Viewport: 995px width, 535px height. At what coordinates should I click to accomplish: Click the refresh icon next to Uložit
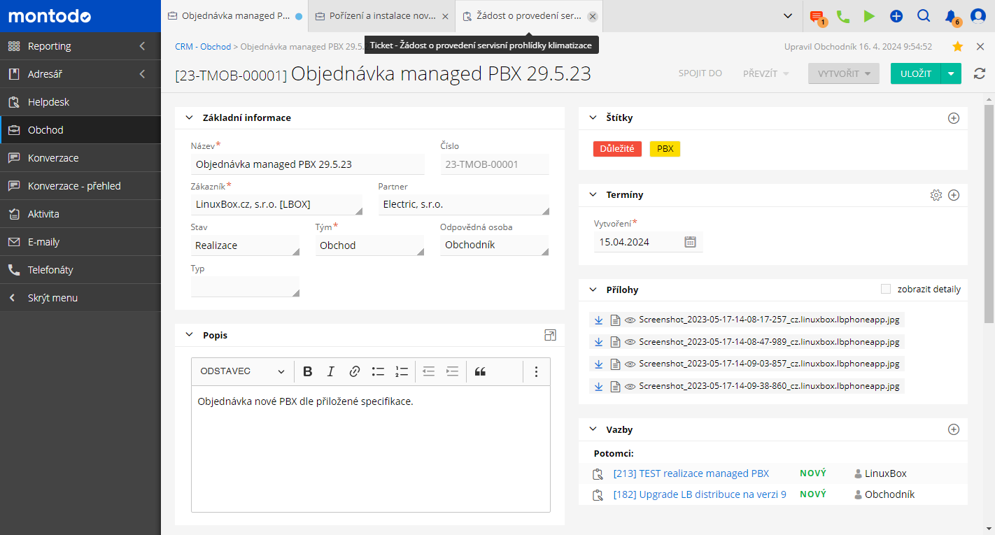(980, 73)
